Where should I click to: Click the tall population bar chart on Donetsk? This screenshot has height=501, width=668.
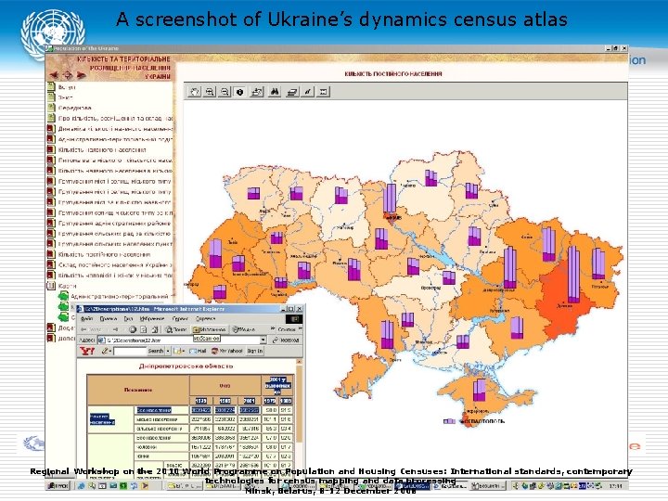tap(574, 275)
